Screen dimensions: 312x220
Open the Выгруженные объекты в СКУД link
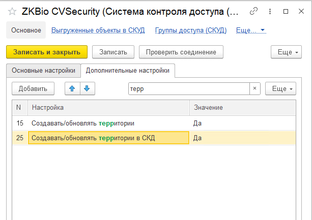point(98,30)
